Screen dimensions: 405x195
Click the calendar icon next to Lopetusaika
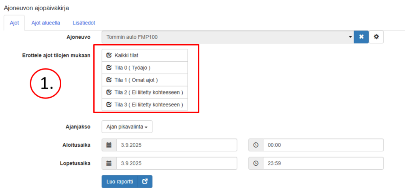coord(109,163)
